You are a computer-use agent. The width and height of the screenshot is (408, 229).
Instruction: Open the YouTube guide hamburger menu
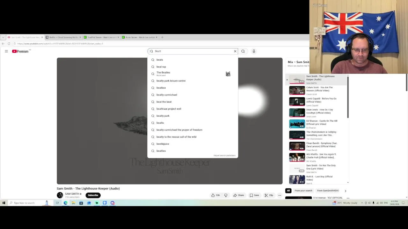pos(6,51)
